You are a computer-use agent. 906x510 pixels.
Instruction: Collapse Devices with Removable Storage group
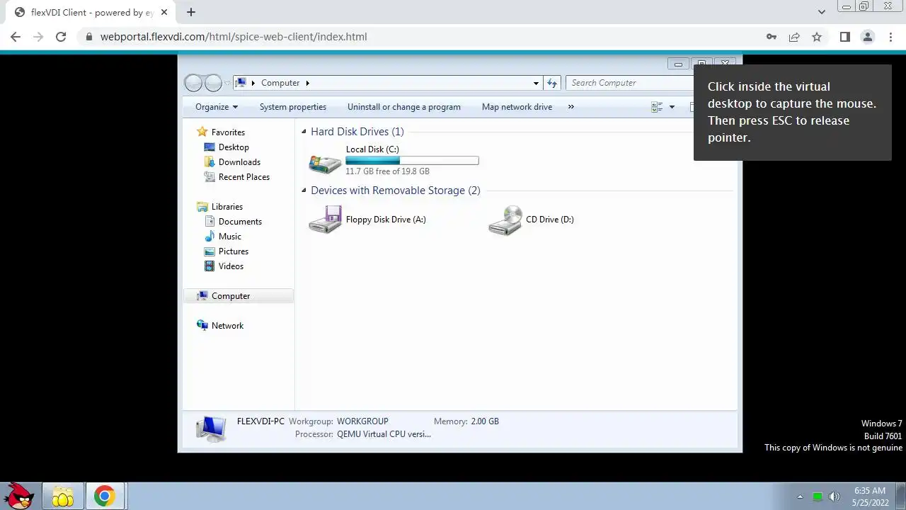pos(304,191)
